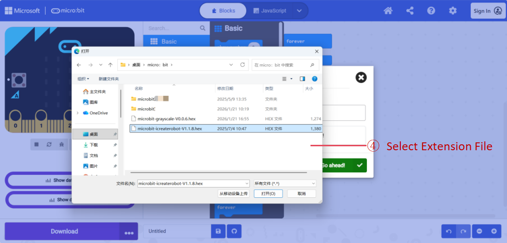Open the Download more options ellipsis
The image size is (507, 243).
129,231
